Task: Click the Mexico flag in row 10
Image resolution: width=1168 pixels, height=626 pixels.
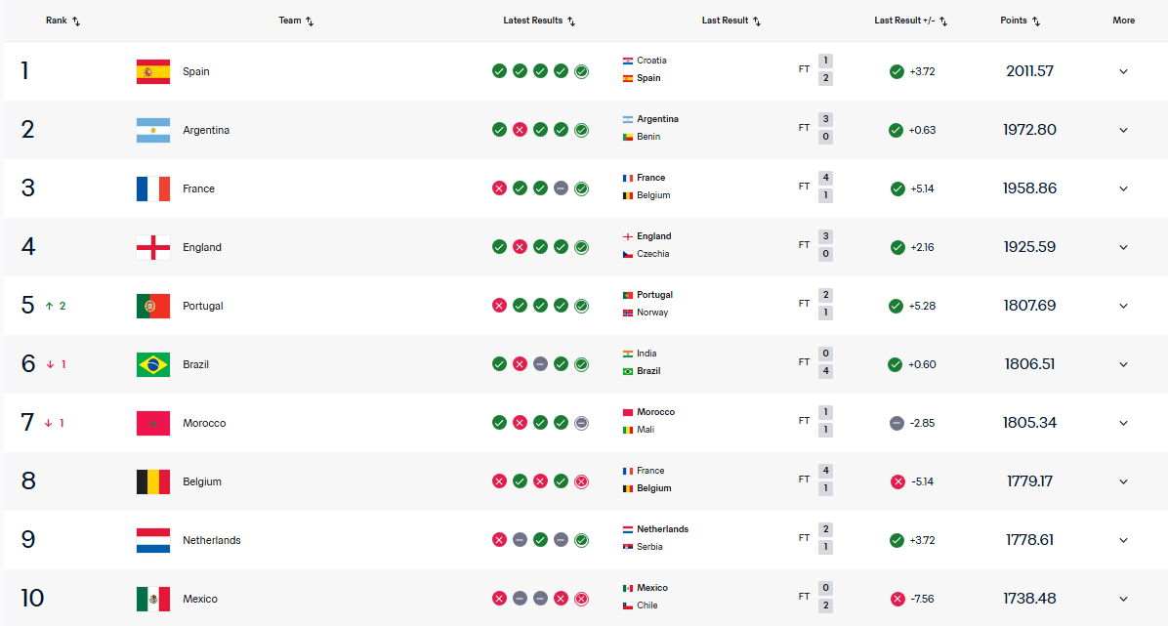Action: pos(153,600)
